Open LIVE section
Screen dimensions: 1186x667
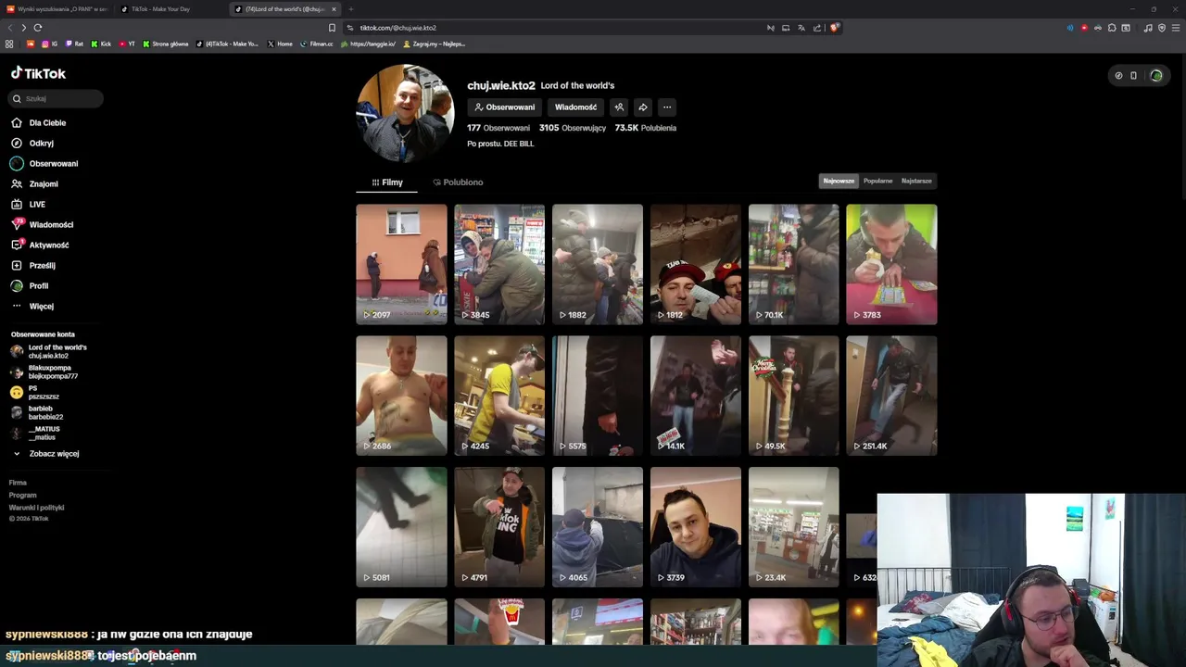(28, 204)
